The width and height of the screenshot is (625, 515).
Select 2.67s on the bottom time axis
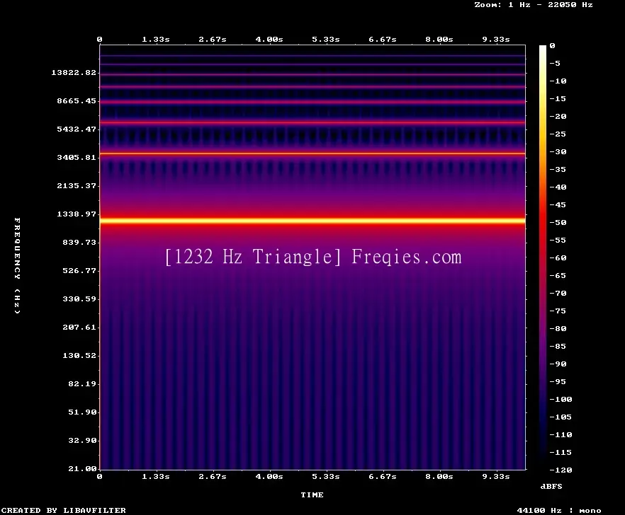coord(213,476)
